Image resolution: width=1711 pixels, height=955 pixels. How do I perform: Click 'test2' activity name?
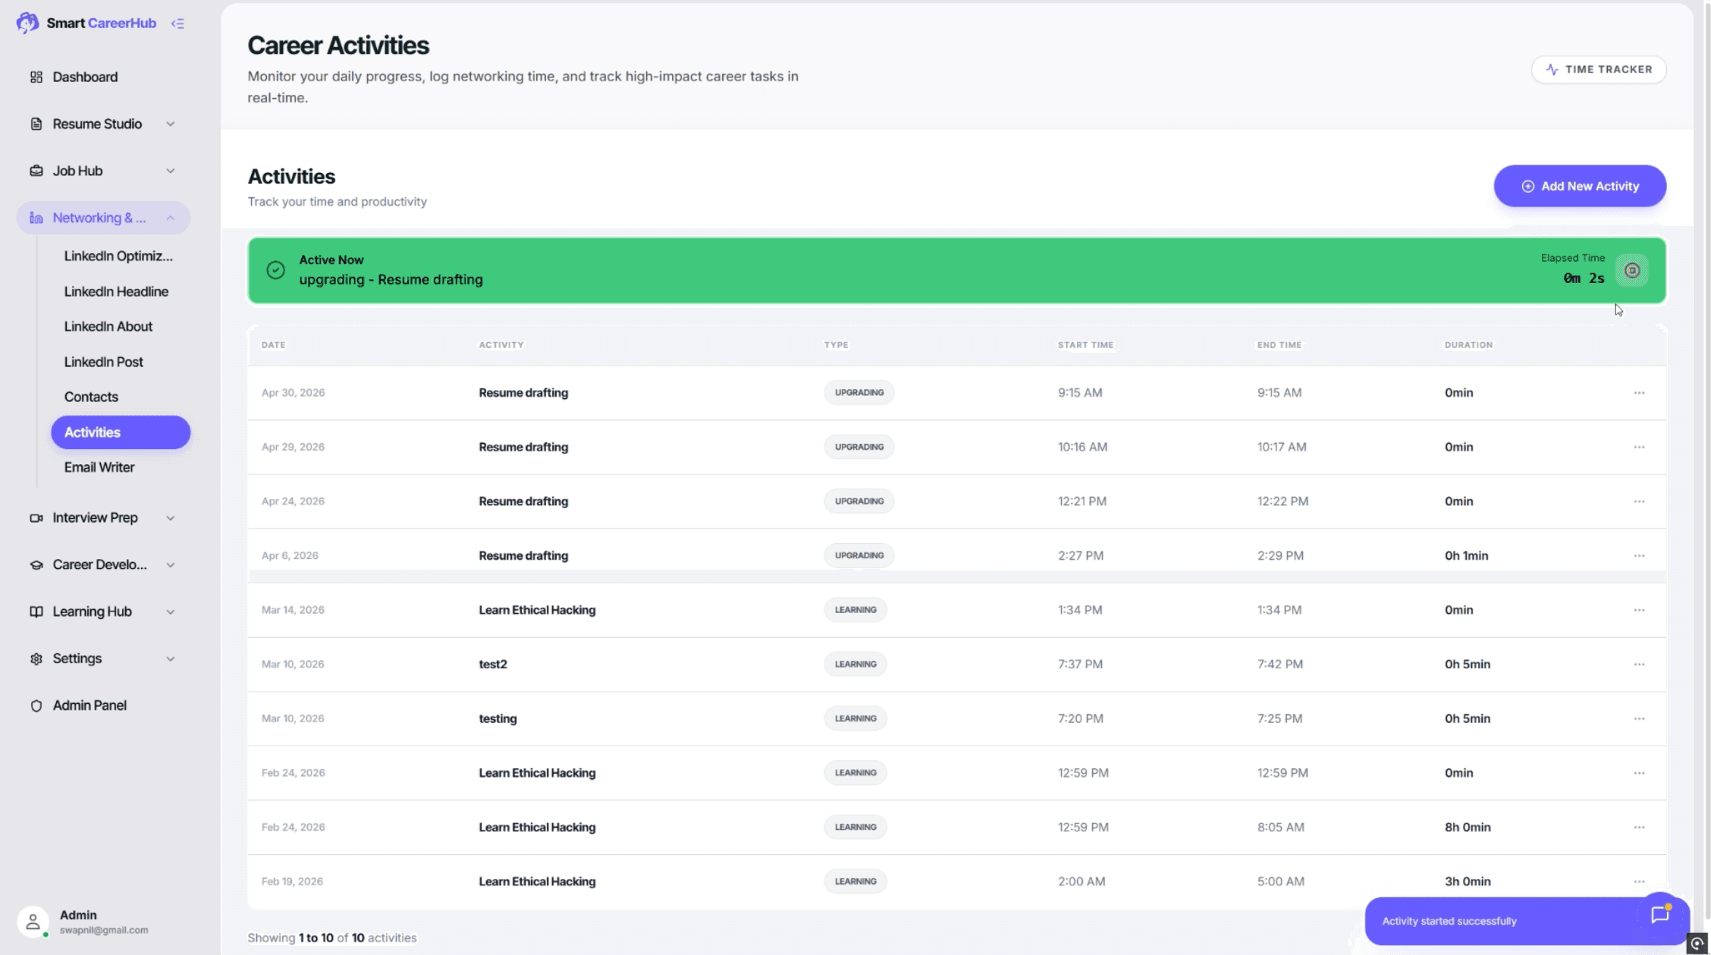click(x=493, y=664)
